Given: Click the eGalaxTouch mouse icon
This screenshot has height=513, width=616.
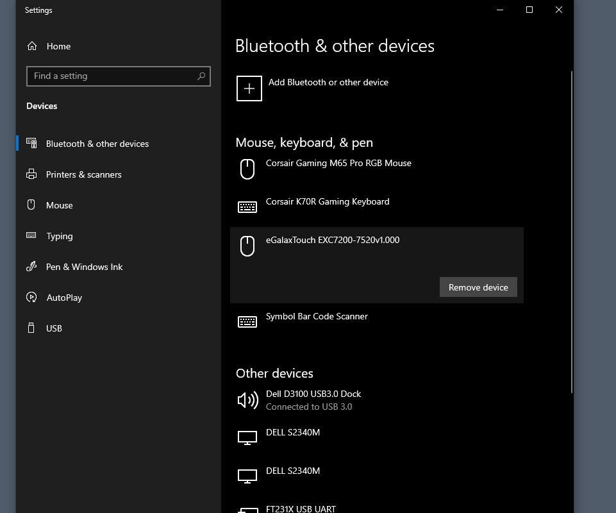Looking at the screenshot, I should tap(247, 246).
